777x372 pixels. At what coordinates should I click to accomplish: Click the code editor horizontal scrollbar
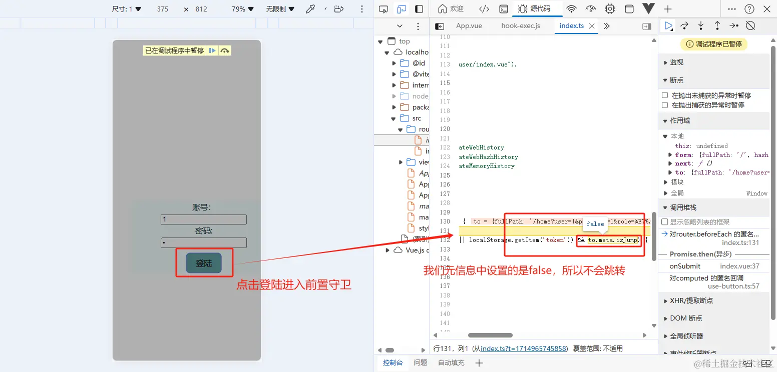coord(490,335)
